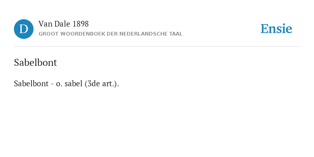The height and width of the screenshot is (157, 314).
Task: Click the word "TAAL" in the subtitle
Action: coord(176,34)
